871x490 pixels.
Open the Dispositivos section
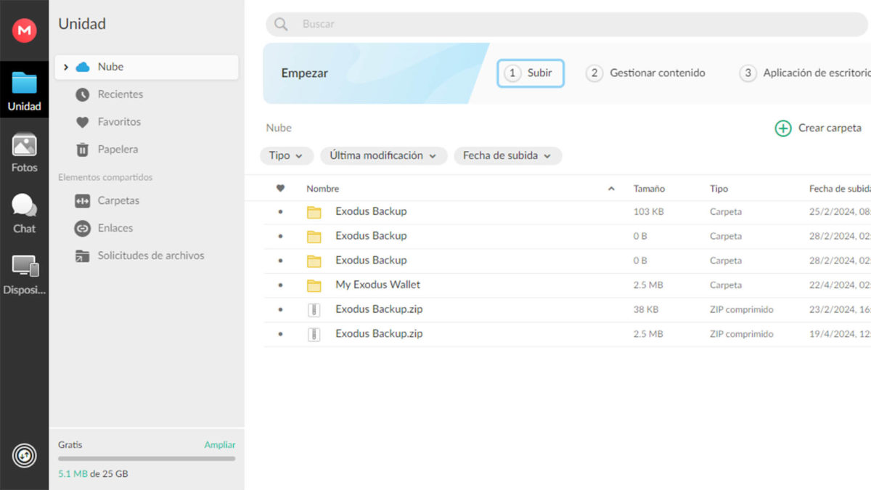pyautogui.click(x=25, y=274)
